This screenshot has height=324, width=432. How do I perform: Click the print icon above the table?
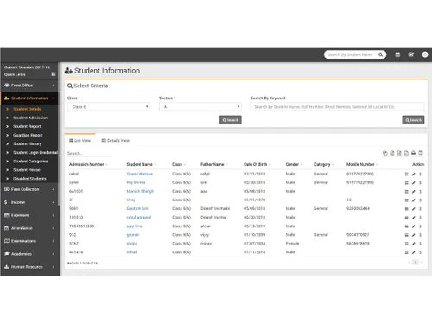pos(413,153)
